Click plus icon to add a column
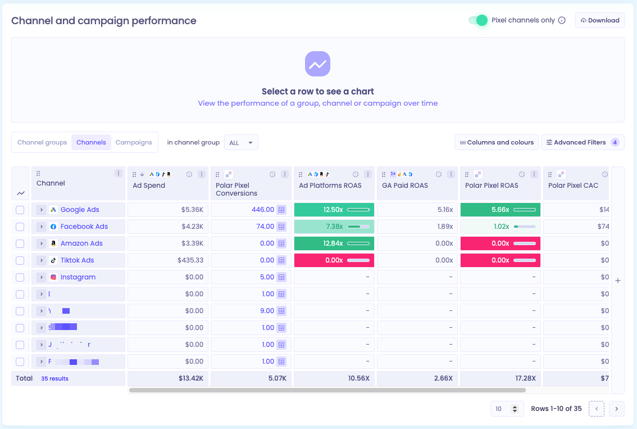Image resolution: width=637 pixels, height=429 pixels. [618, 281]
